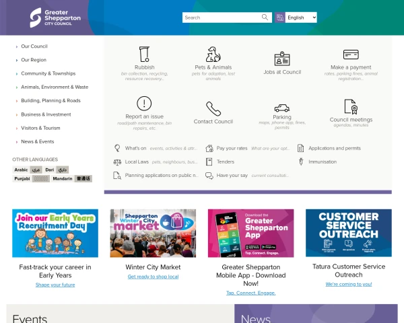Open the English language dropdown
The image size is (404, 323).
tap(301, 17)
